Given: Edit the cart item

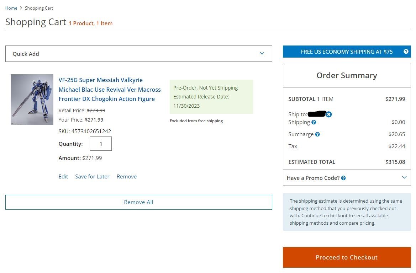Looking at the screenshot, I should pyautogui.click(x=63, y=177).
